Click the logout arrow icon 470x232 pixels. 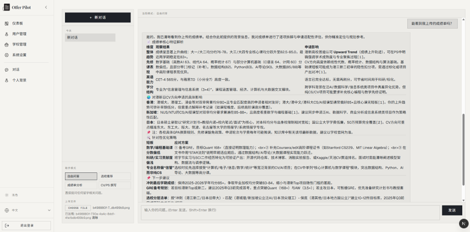pos(7,226)
